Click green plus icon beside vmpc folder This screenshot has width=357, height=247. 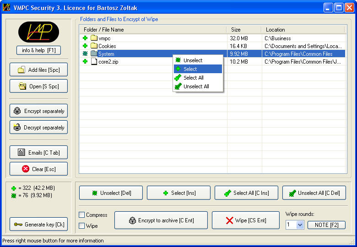(x=85, y=38)
